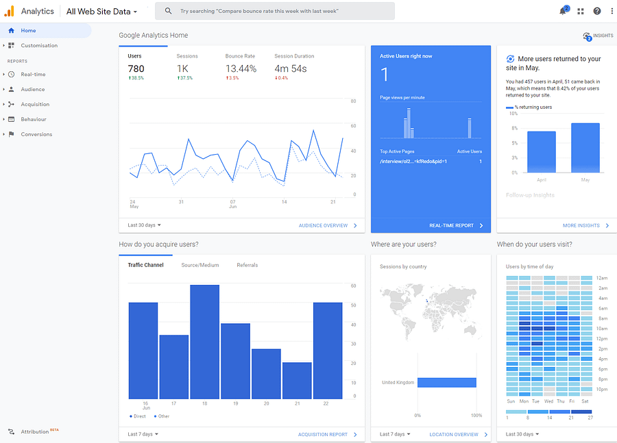Click the 18 Jun traffic bar
Screen dimensions: 617x443
pyautogui.click(x=204, y=342)
